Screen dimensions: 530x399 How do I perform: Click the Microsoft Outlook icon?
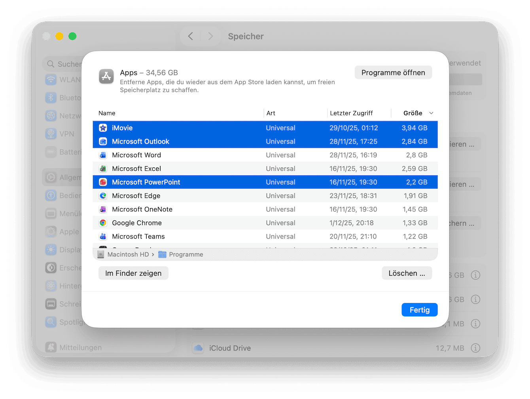103,141
